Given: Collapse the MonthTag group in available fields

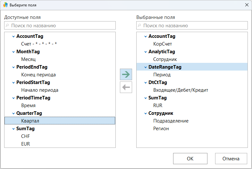Looking at the screenshot, I should (x=13, y=52).
